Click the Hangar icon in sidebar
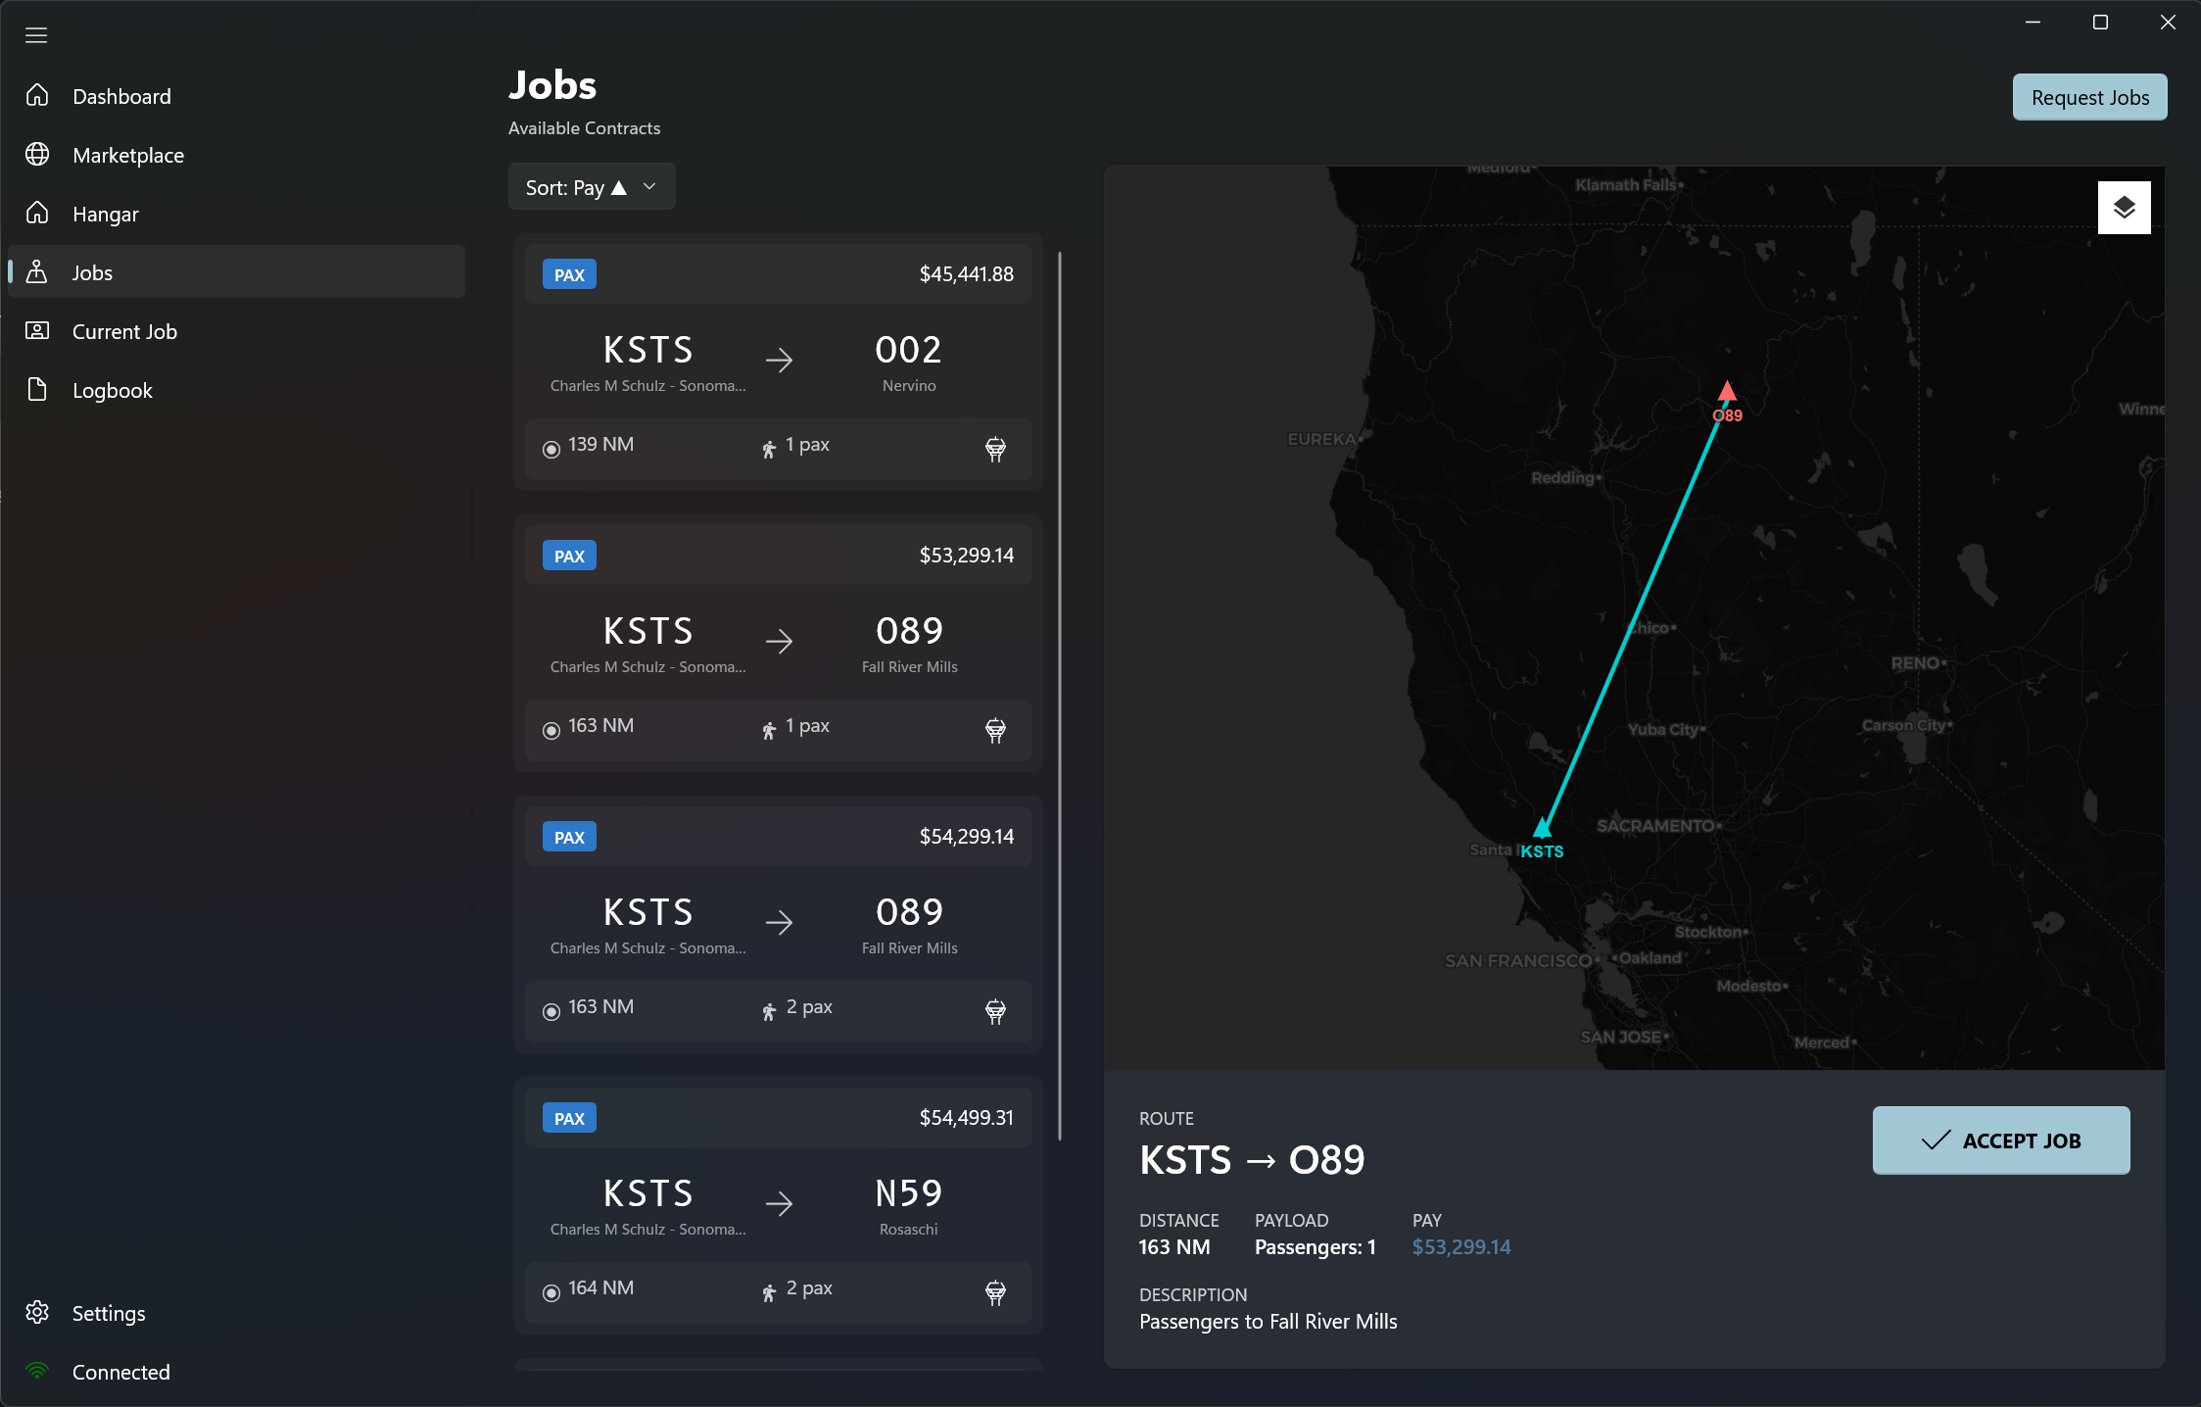This screenshot has height=1407, width=2201. 37,213
